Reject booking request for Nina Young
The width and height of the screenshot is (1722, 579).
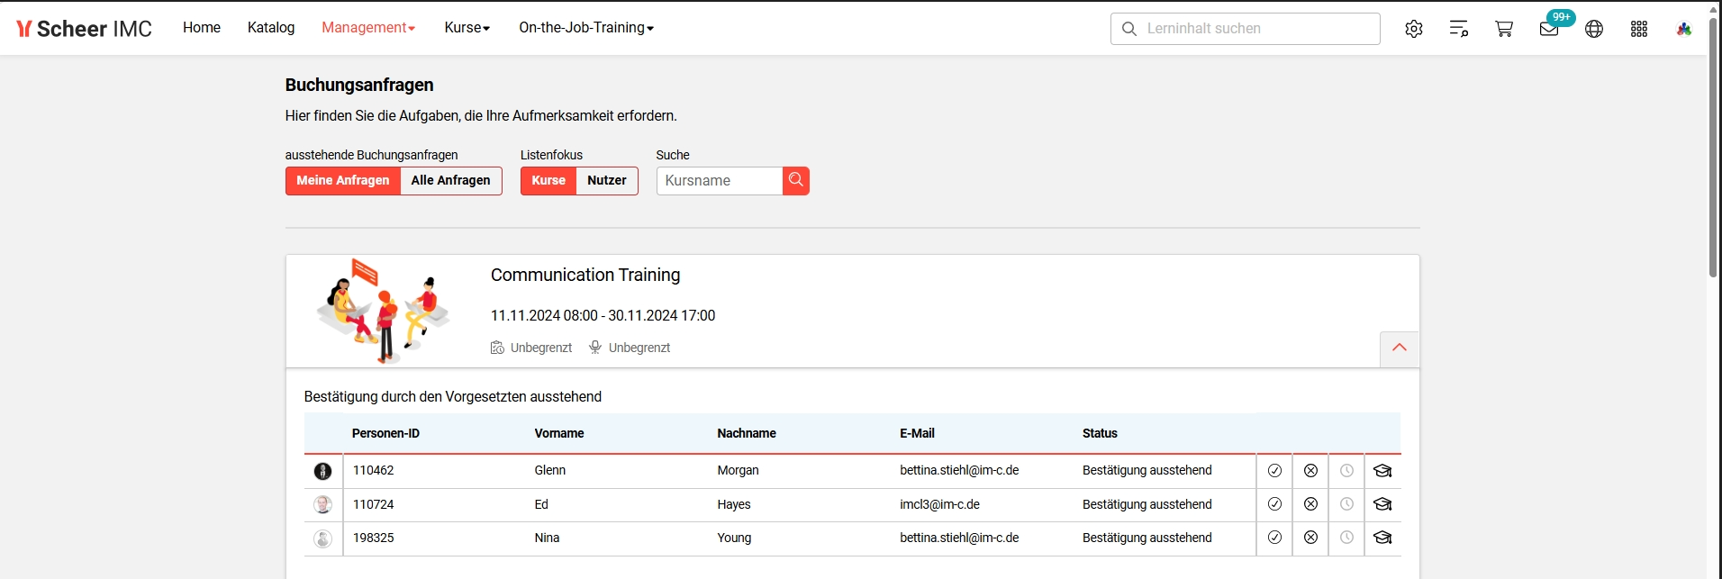[1310, 538]
